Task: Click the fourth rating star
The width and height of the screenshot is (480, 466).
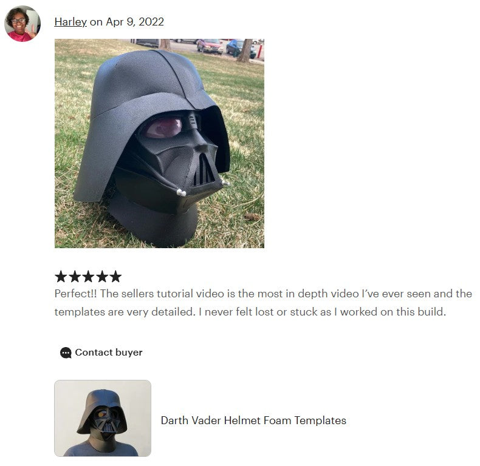Action: point(102,277)
